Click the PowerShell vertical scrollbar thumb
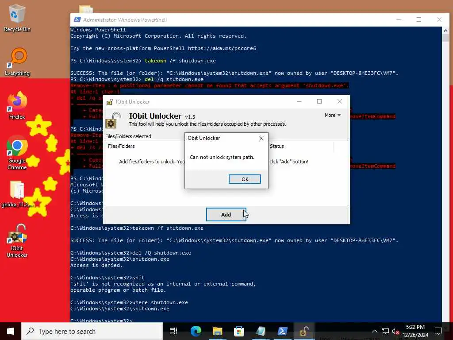 point(445,38)
